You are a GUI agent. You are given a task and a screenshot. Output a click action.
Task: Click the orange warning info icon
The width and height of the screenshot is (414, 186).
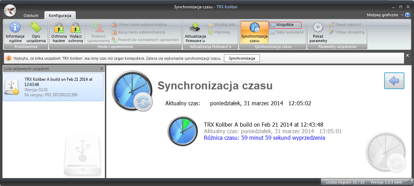(x=9, y=58)
